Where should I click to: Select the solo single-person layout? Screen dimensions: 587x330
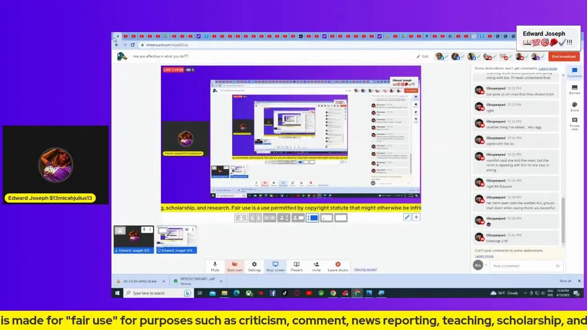[241, 218]
